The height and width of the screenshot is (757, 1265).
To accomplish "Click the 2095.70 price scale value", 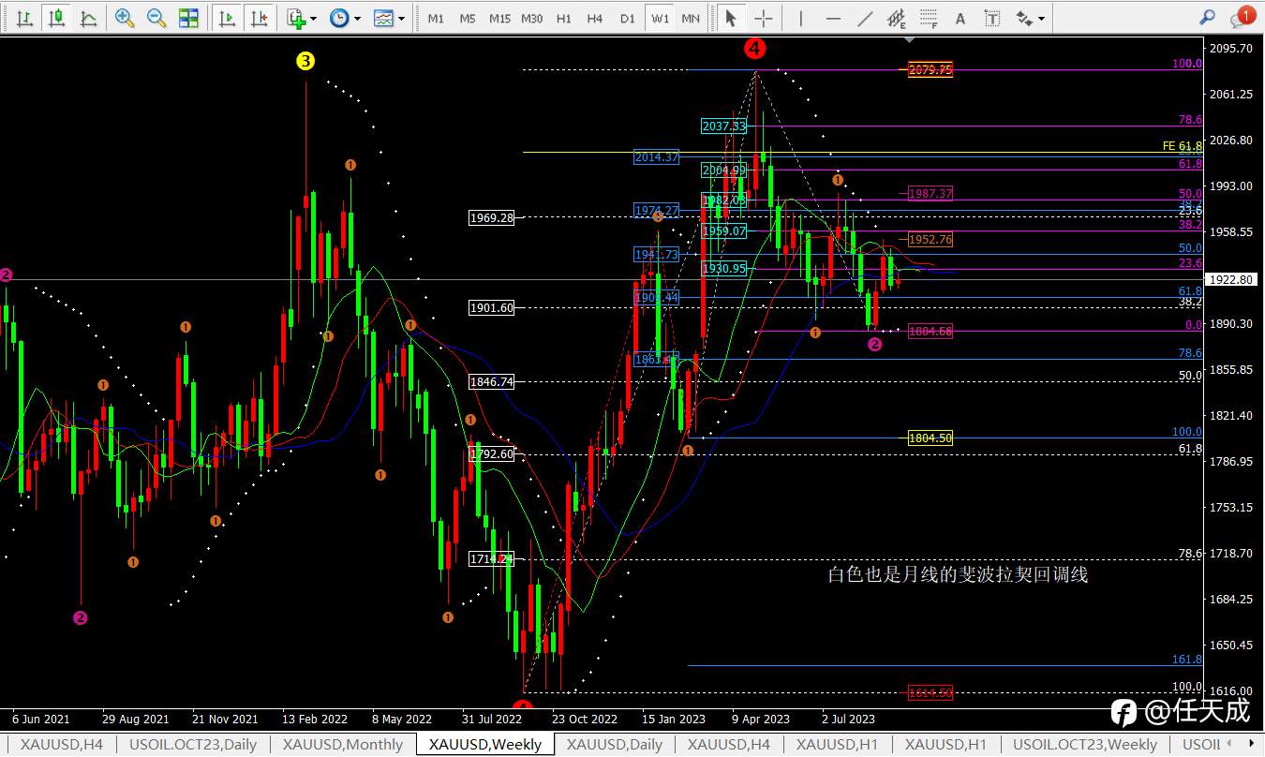I will (x=1231, y=48).
